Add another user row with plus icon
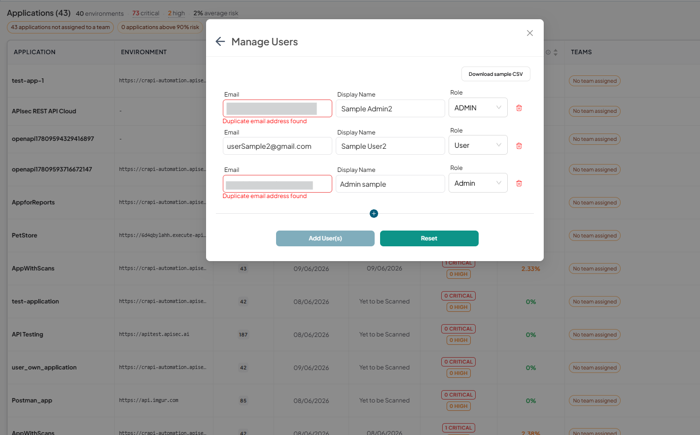The width and height of the screenshot is (700, 435). click(374, 213)
